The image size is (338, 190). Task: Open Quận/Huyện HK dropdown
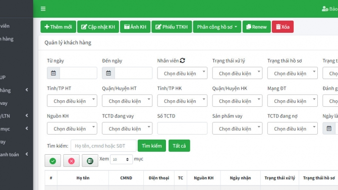click(237, 101)
